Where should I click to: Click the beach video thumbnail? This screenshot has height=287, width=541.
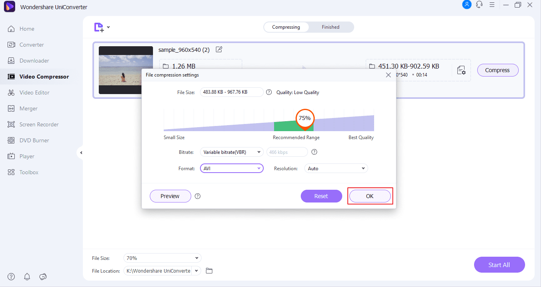point(126,70)
